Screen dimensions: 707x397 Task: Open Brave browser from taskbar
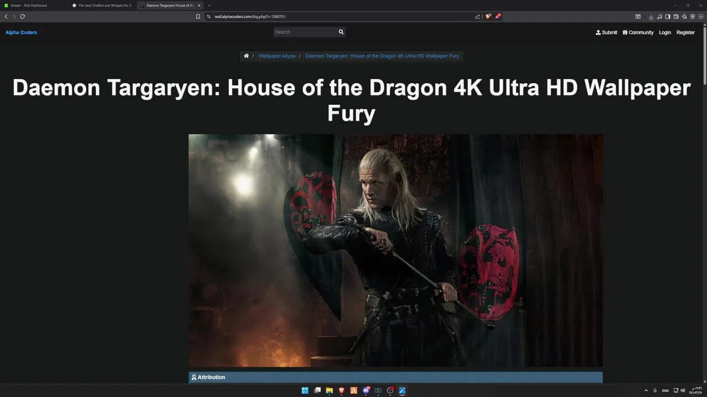(341, 390)
